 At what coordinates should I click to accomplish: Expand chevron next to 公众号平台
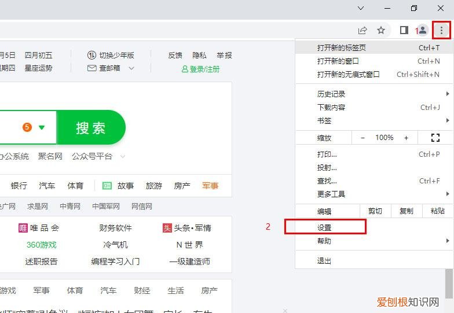point(123,156)
